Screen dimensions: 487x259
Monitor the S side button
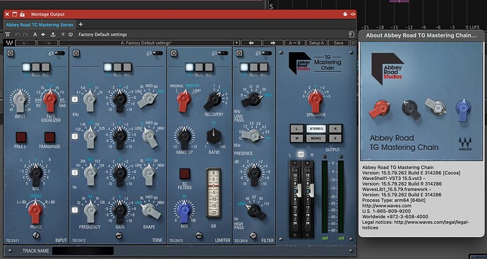[335, 138]
